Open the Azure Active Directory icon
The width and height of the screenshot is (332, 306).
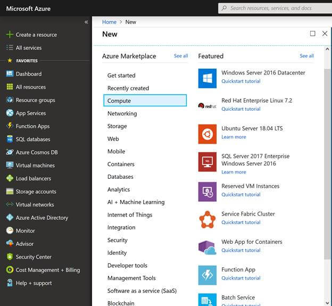point(10,218)
